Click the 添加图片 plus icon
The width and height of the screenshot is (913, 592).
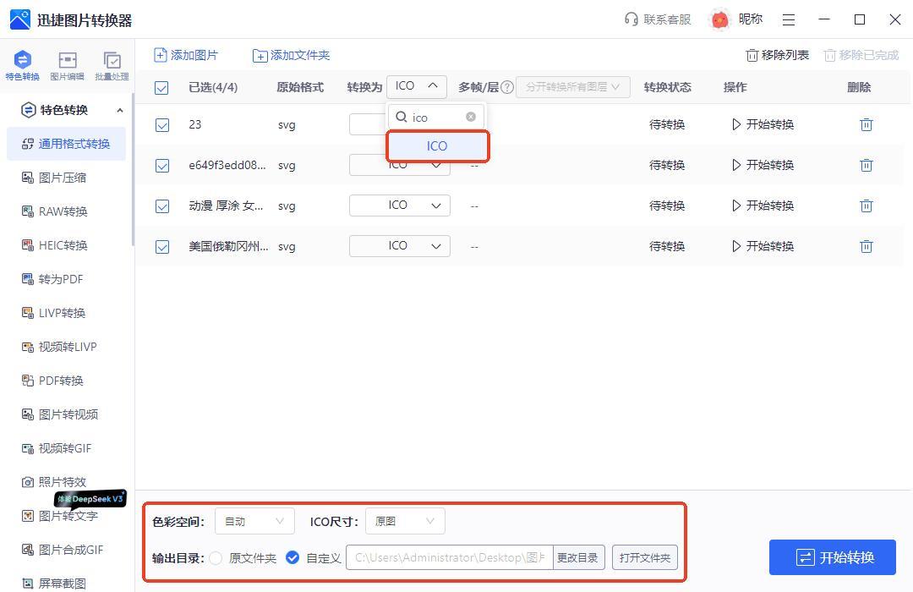click(161, 55)
